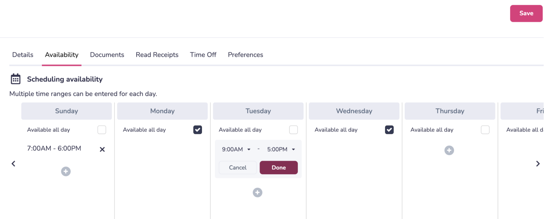Confirm Tuesday time range with Done
The image size is (553, 219).
[279, 168]
